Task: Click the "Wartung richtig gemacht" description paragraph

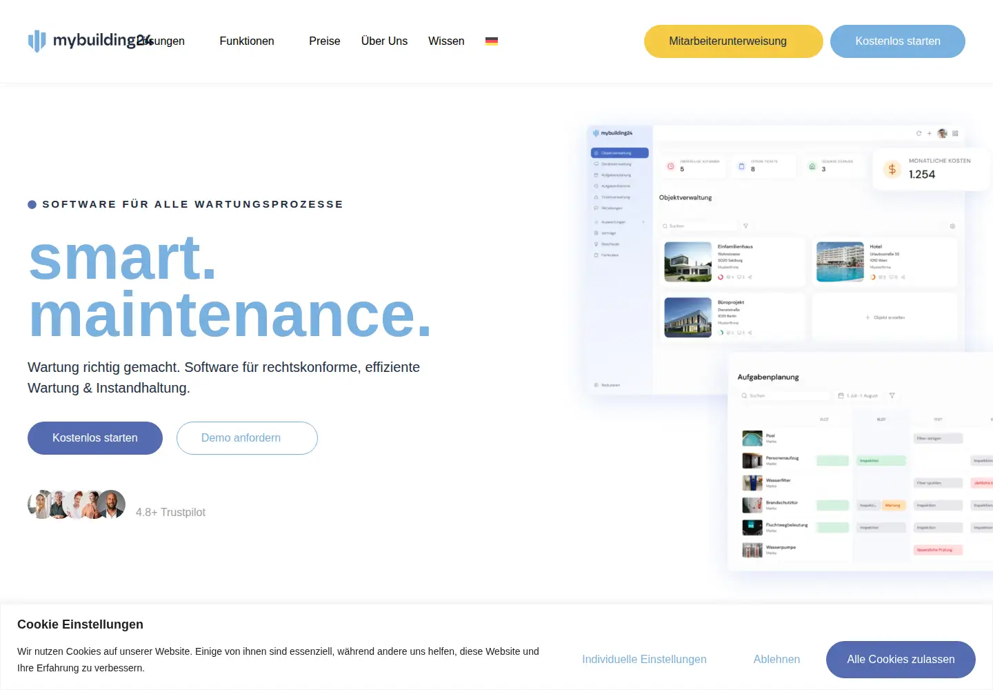Action: tap(223, 377)
